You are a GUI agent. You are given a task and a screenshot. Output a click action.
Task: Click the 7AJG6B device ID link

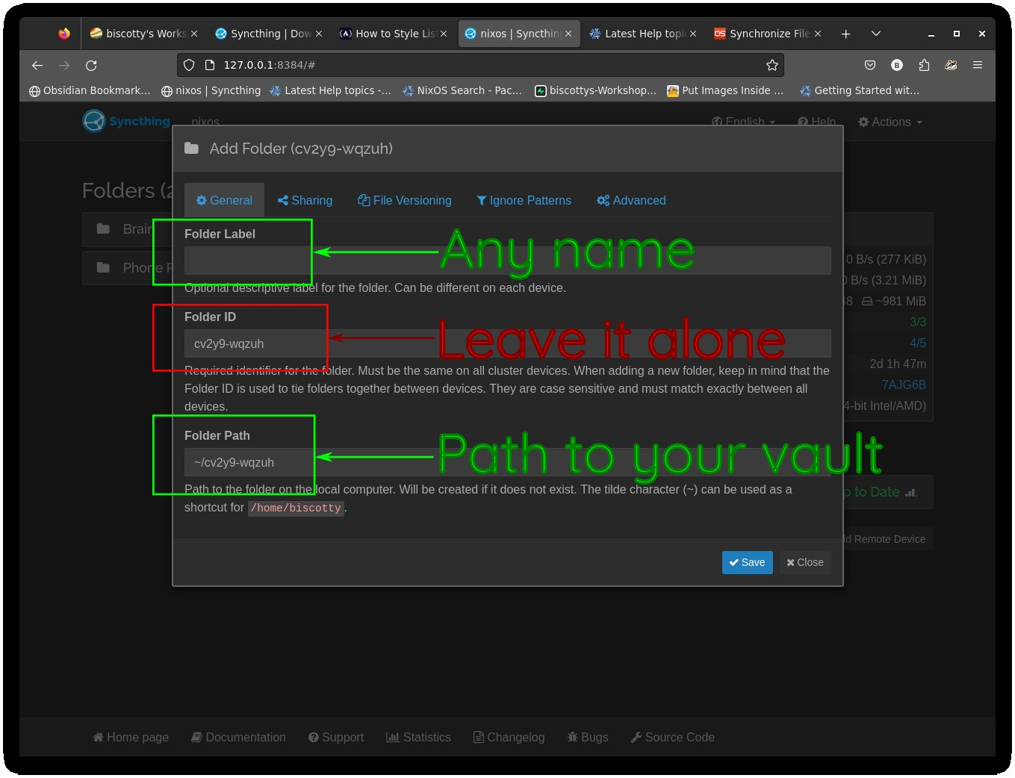[904, 385]
